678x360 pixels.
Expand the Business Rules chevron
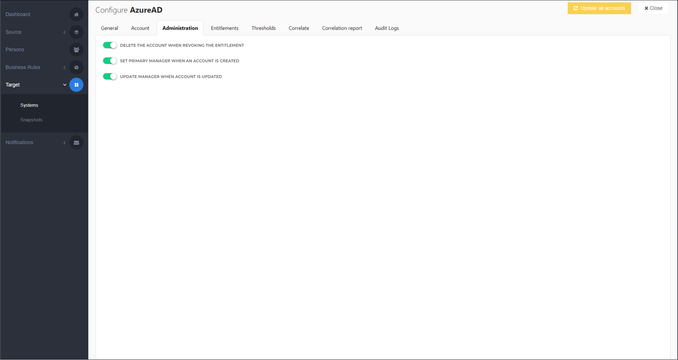coord(65,67)
